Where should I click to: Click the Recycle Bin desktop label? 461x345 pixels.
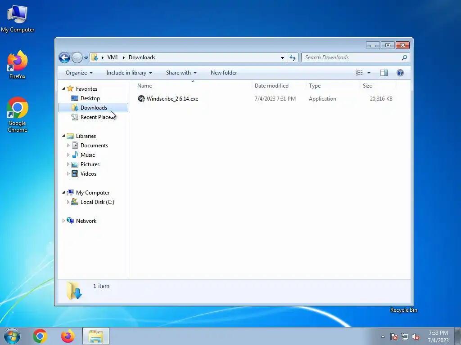pos(404,310)
